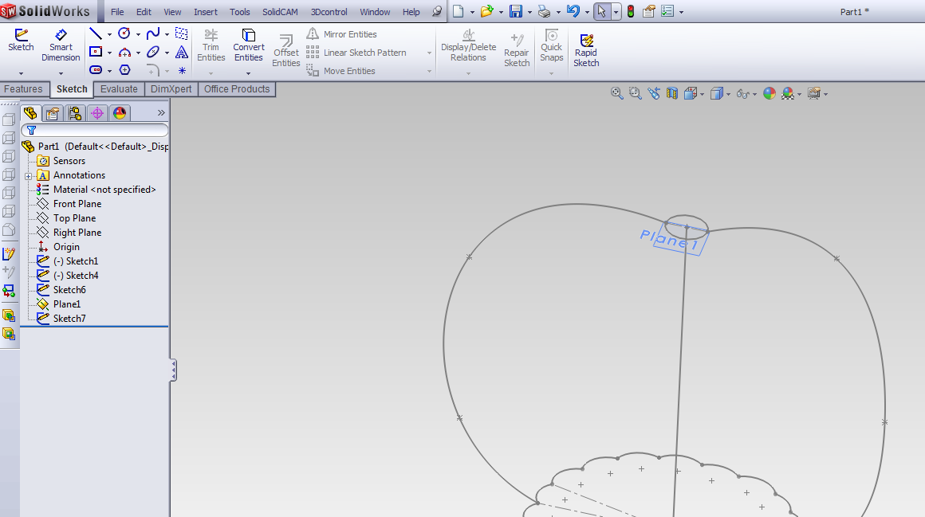Open the DisplayManager color sphere tab
Viewport: 925px width, 517px height.
pyautogui.click(x=120, y=113)
